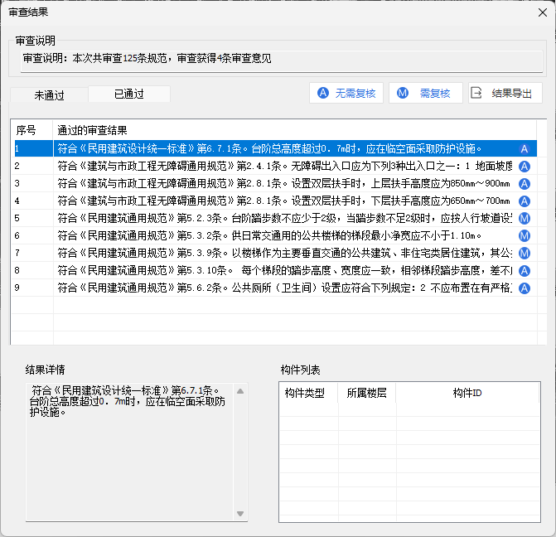
Task: Click the 通过的审查结果 column header
Action: [x=92, y=130]
